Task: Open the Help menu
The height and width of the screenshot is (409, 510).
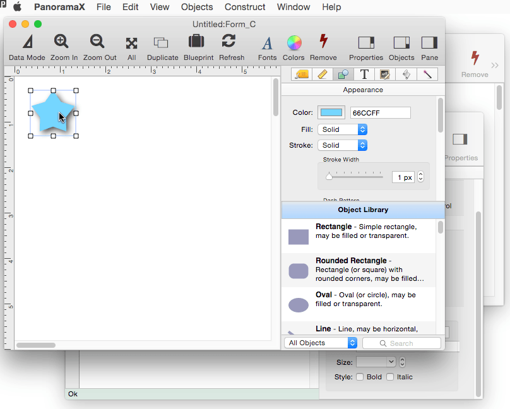Action: click(331, 7)
